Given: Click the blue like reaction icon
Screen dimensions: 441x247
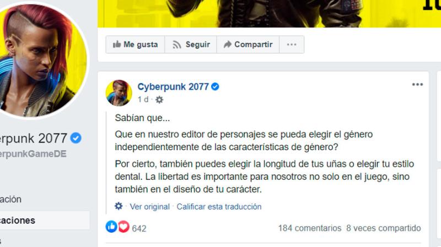Looking at the screenshot, I should pos(111,227).
